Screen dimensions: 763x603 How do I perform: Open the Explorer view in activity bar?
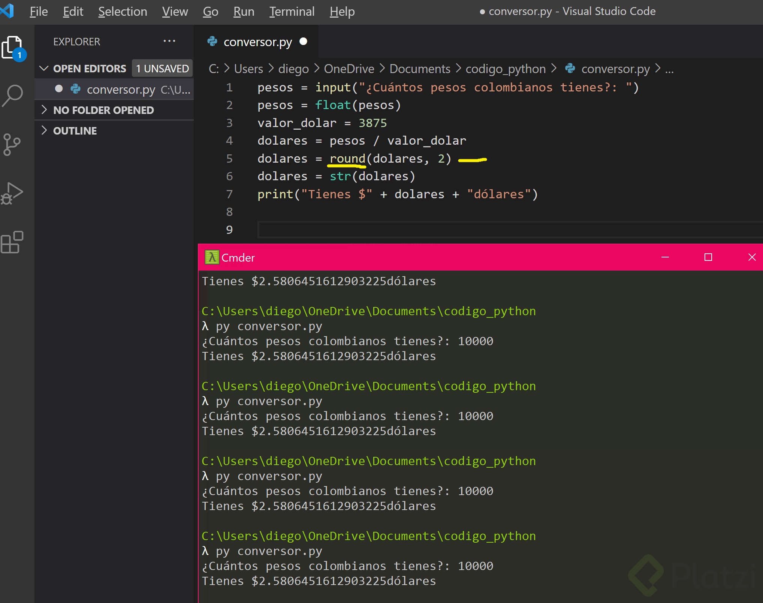[x=13, y=48]
